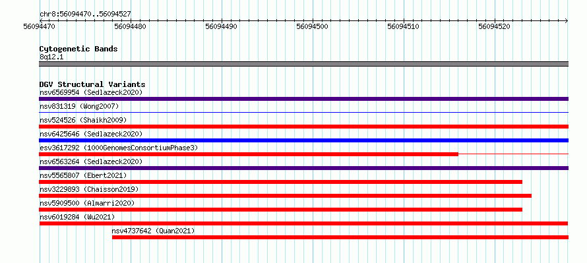Click ruler position 56094480
The height and width of the screenshot is (263, 587).
[x=131, y=26]
